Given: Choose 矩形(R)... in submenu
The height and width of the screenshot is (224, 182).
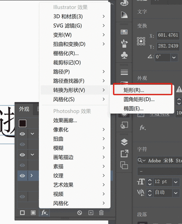Looking at the screenshot, I should point(143,90).
